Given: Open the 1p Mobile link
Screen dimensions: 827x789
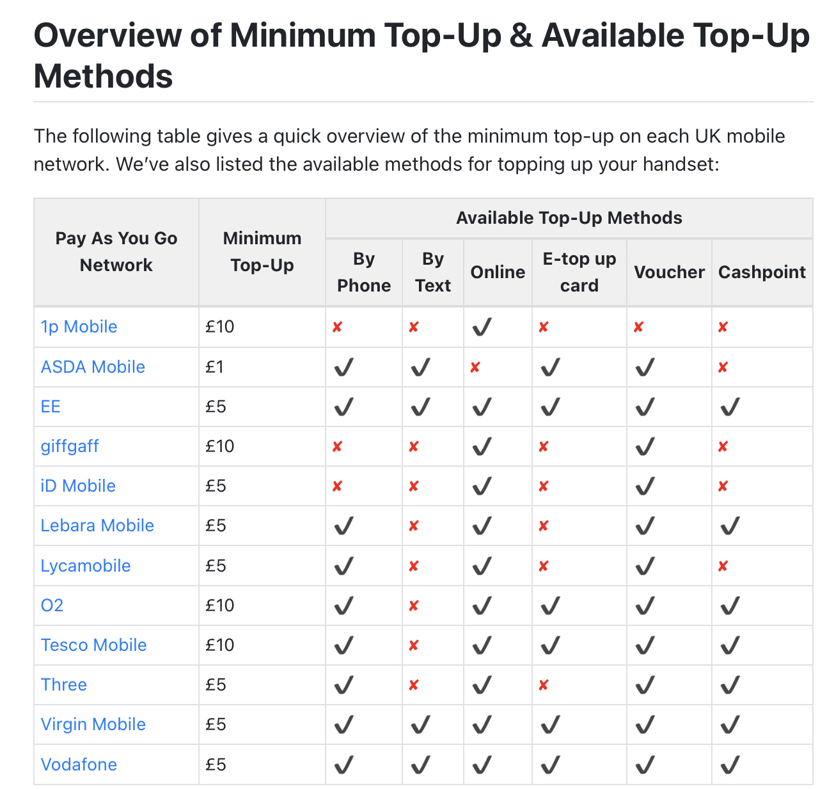Looking at the screenshot, I should pos(79,327).
